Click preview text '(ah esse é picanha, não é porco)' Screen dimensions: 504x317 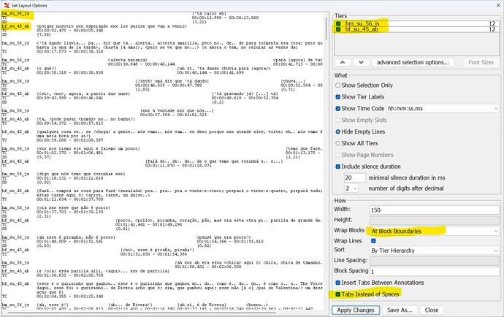click(x=76, y=237)
